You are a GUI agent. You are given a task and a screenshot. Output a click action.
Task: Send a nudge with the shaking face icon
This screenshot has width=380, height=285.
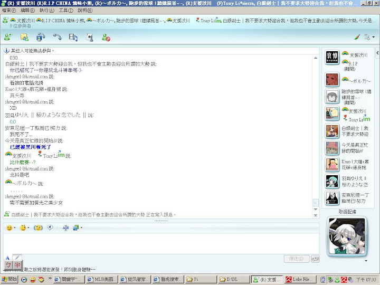38,227
